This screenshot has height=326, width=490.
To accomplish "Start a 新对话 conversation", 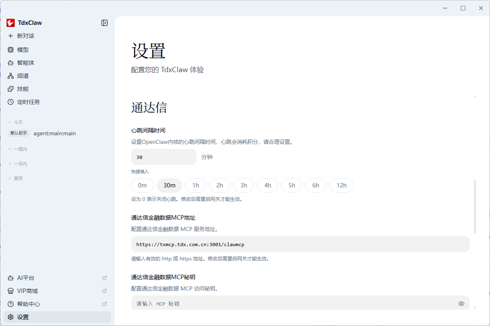I will 57,36.
